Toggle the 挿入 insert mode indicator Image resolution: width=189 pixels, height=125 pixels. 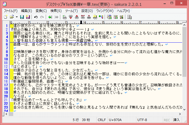click(177, 120)
